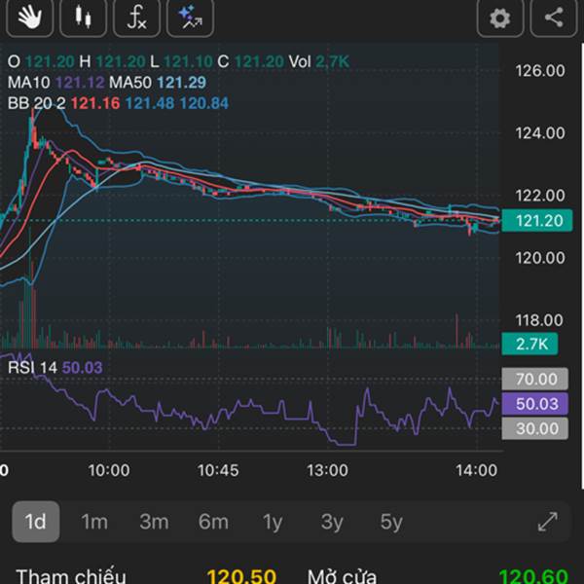Click the RSI 14 50.03 label

[55, 368]
